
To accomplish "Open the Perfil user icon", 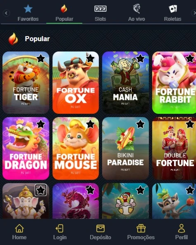I will pos(182,228).
